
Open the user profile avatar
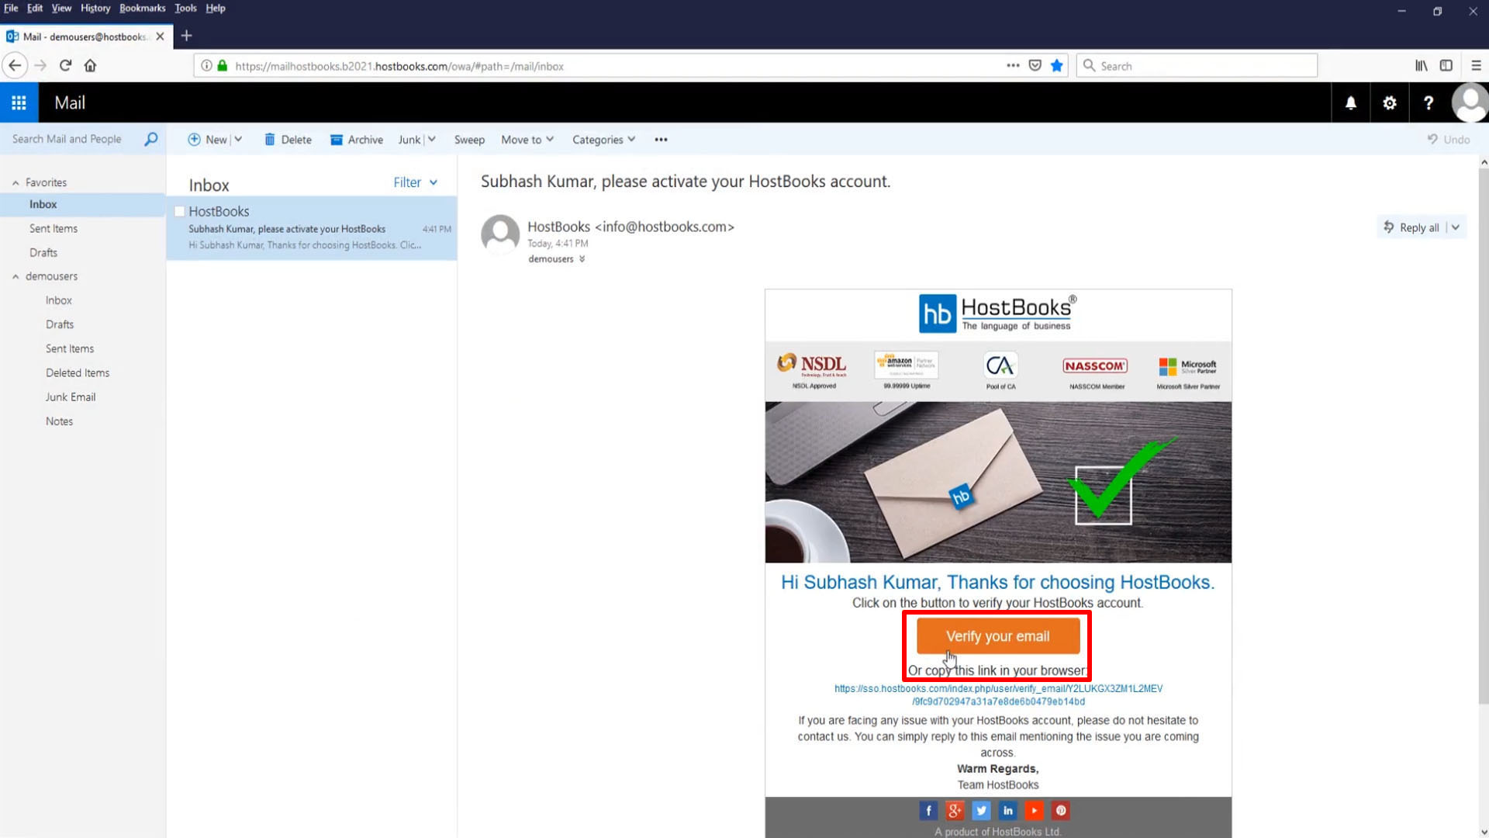[x=1470, y=102]
